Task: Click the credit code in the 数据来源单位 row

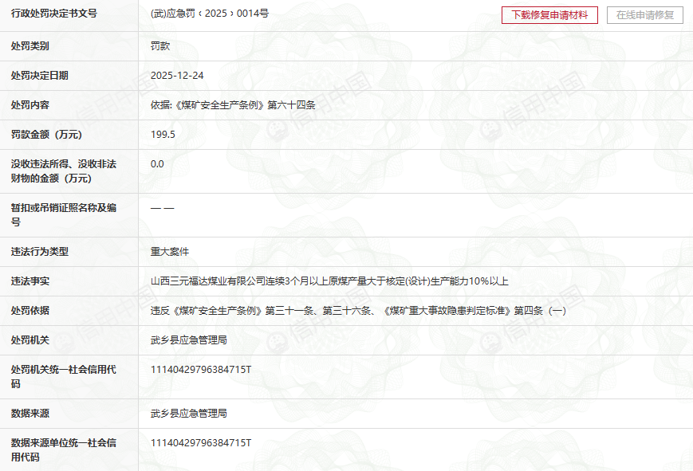Action: coord(201,443)
